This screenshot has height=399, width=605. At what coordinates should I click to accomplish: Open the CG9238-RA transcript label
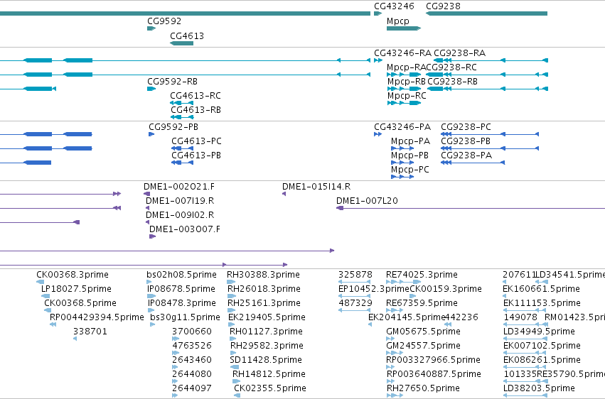(x=459, y=53)
